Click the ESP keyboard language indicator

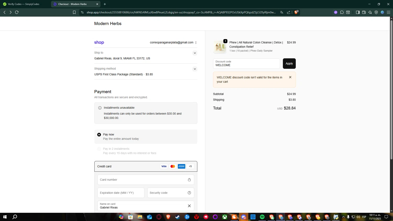(x=364, y=217)
